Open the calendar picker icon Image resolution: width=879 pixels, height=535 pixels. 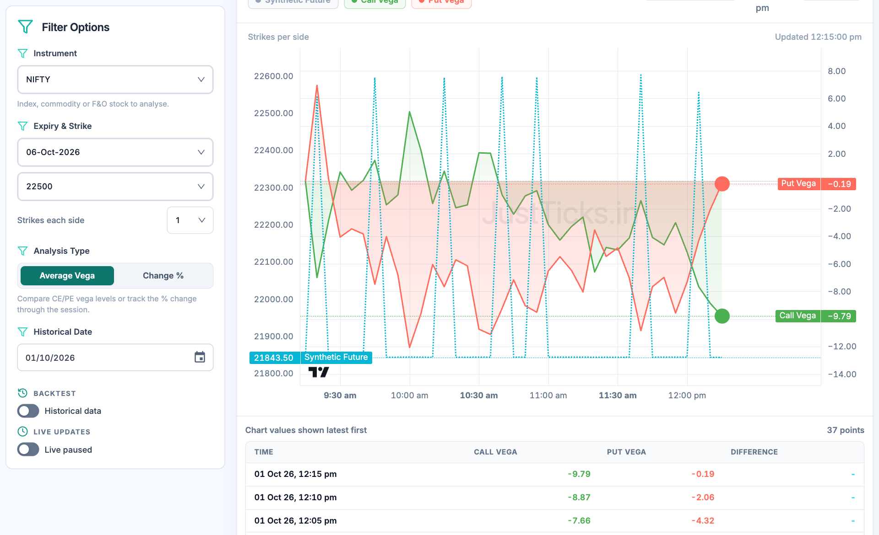(x=200, y=357)
